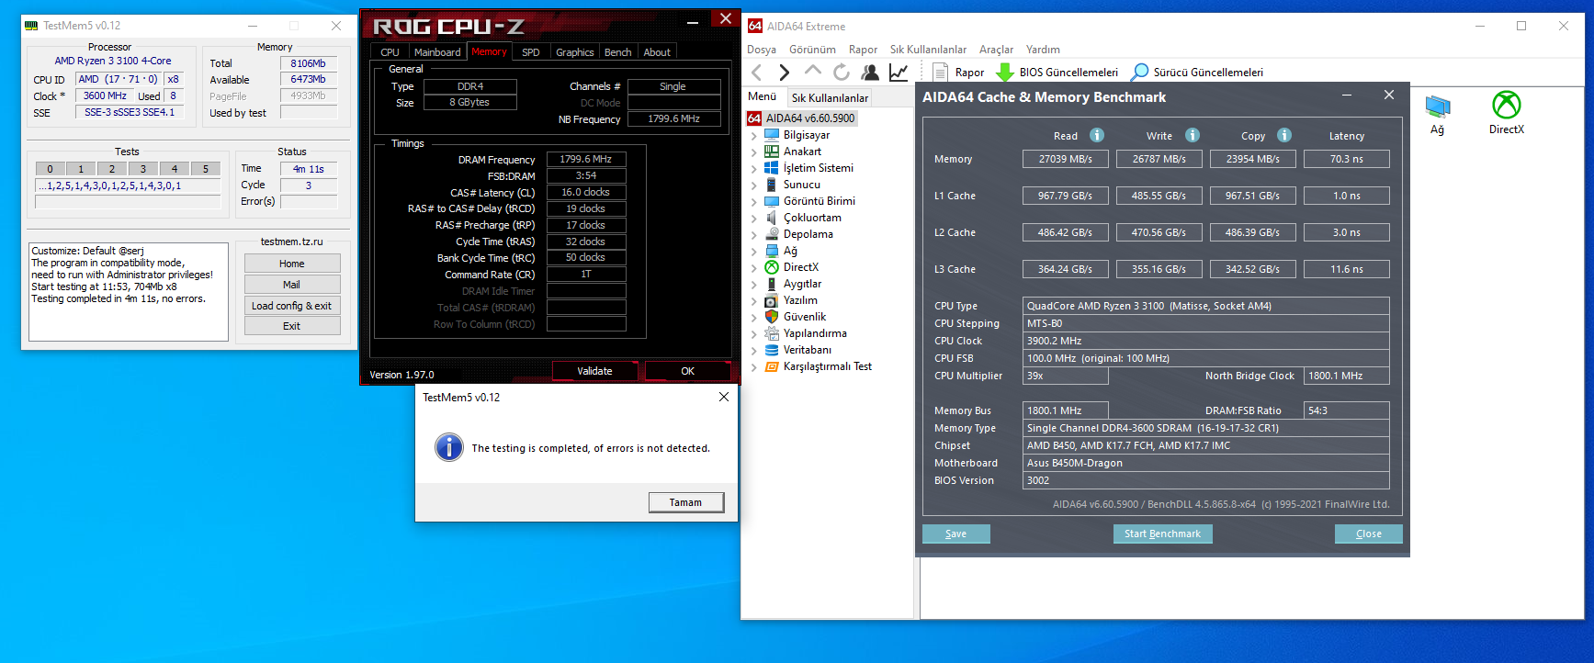Click Close in AIDA64 benchmark window
This screenshot has height=663, width=1594.
tap(1368, 534)
